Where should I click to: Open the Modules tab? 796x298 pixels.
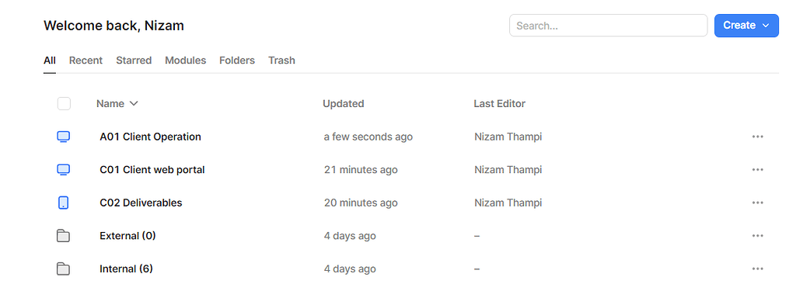coord(185,61)
